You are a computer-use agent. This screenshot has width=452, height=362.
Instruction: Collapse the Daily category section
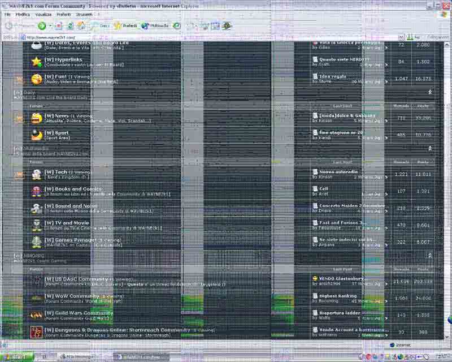click(x=430, y=92)
